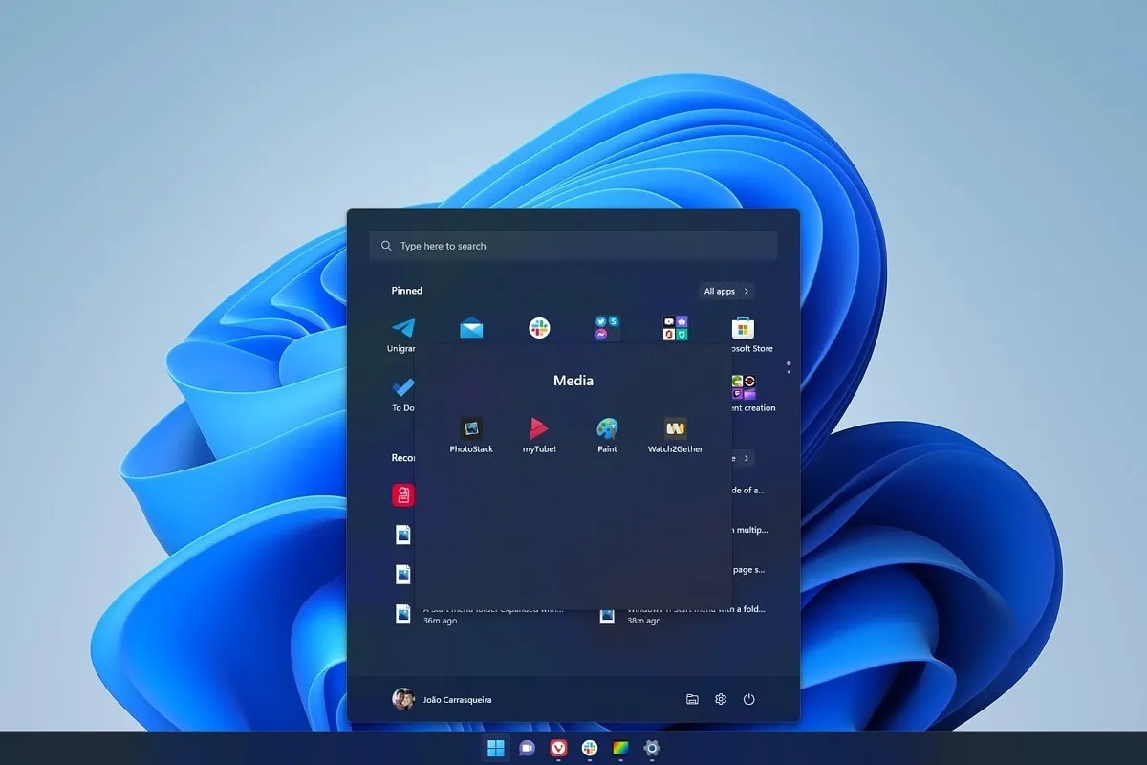Open Paint from the Media folder
Viewport: 1147px width, 765px height.
pos(606,429)
